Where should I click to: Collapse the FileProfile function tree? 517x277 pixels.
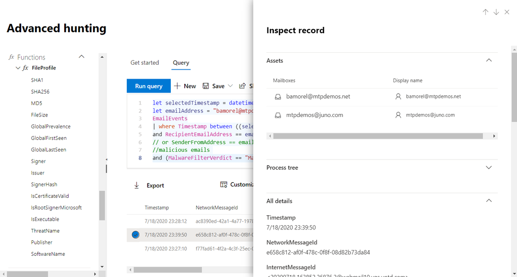click(x=19, y=68)
